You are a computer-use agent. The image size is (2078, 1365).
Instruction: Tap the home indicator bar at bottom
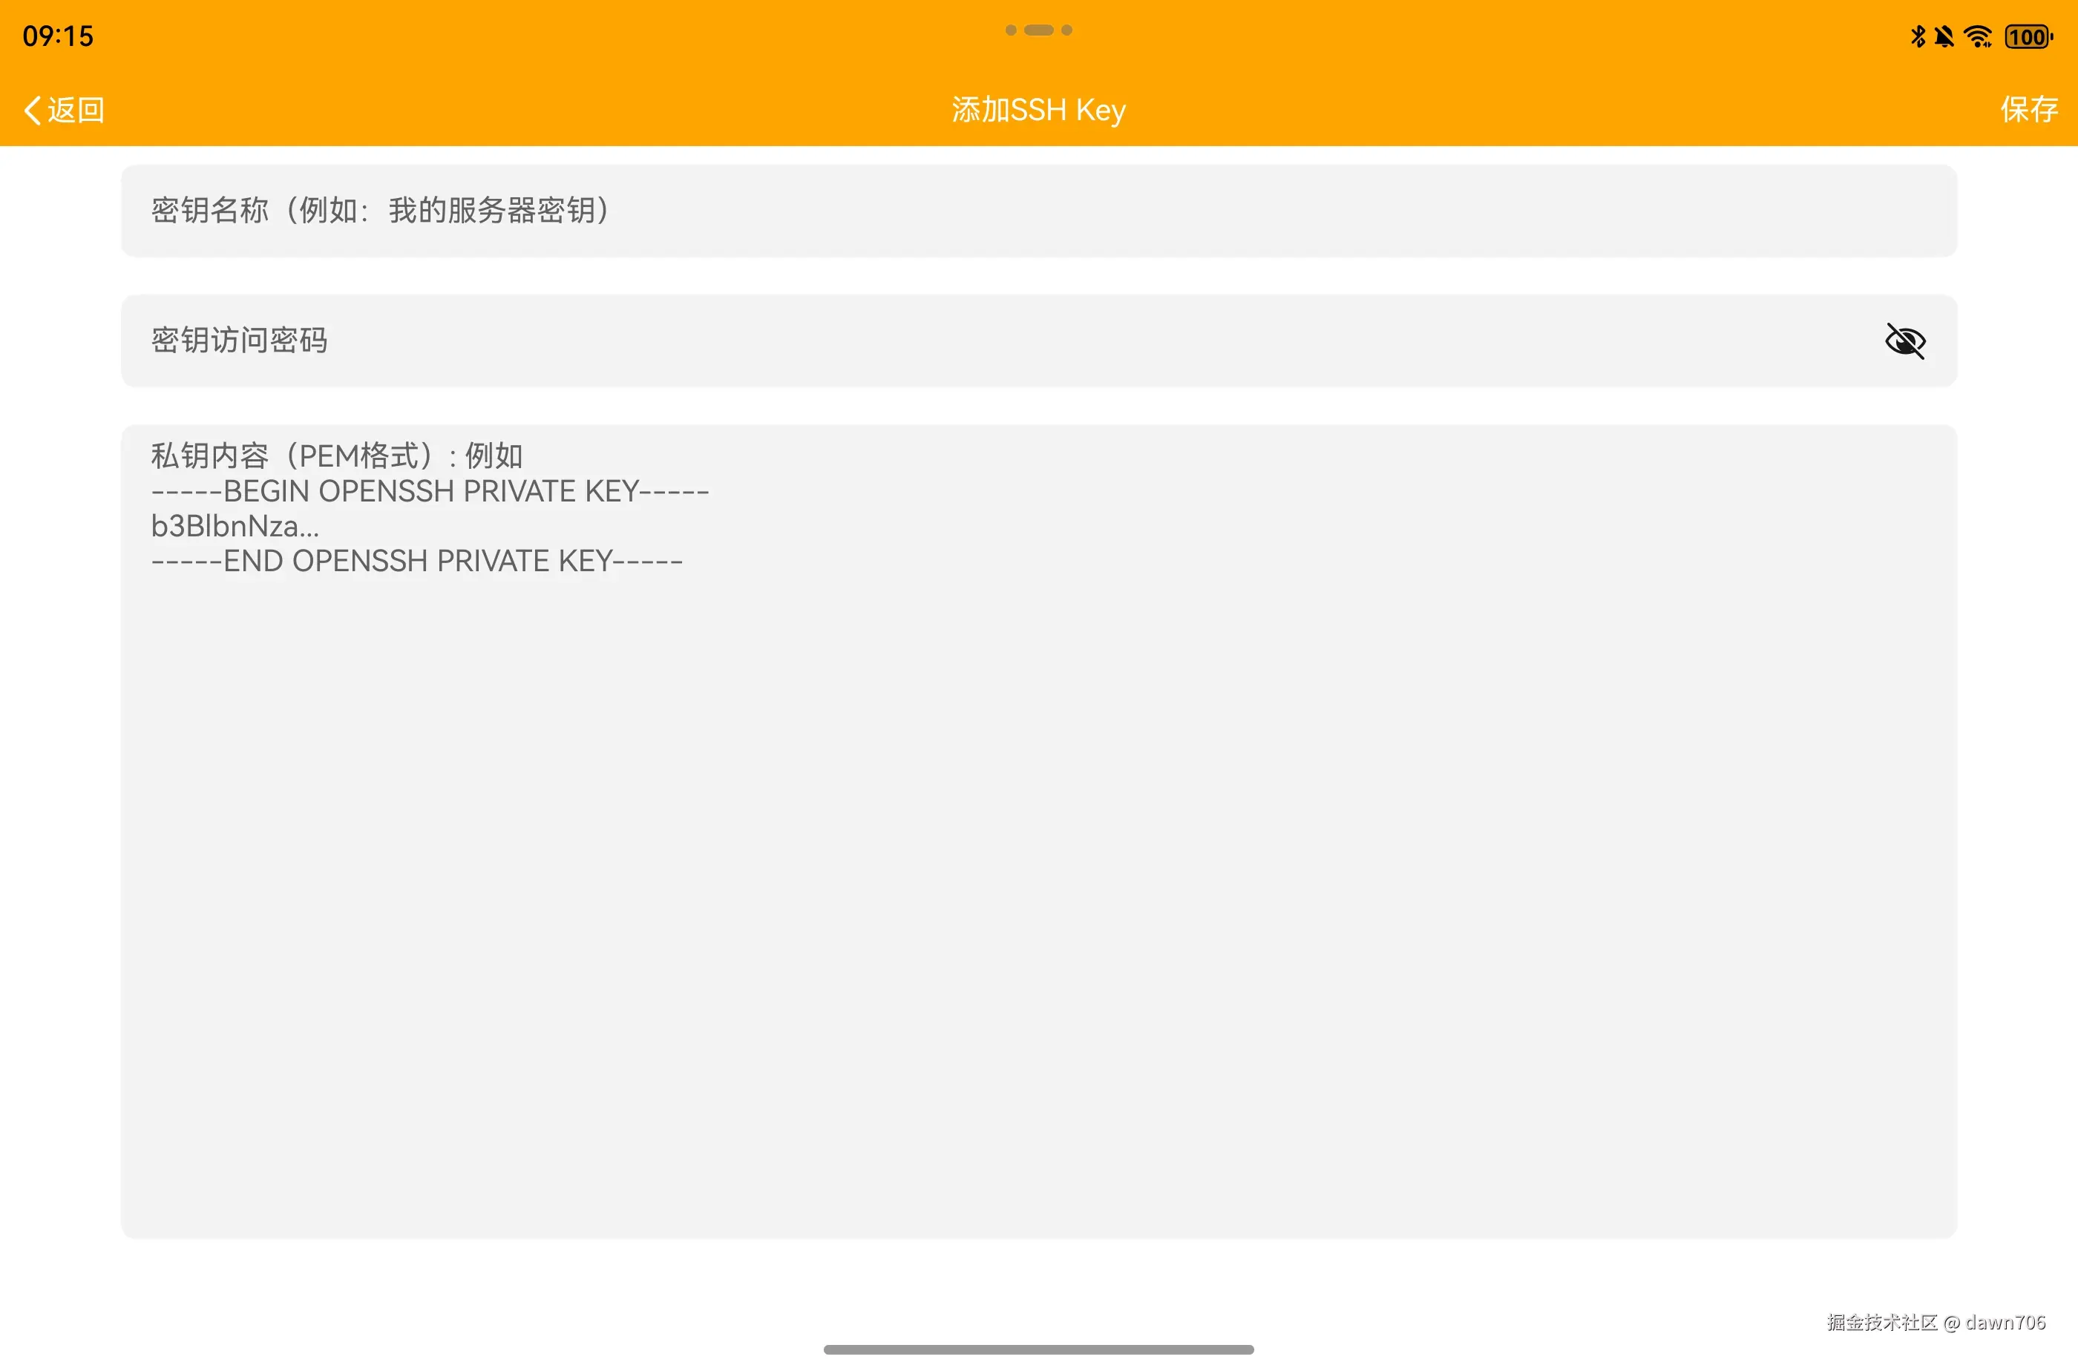tap(1038, 1349)
